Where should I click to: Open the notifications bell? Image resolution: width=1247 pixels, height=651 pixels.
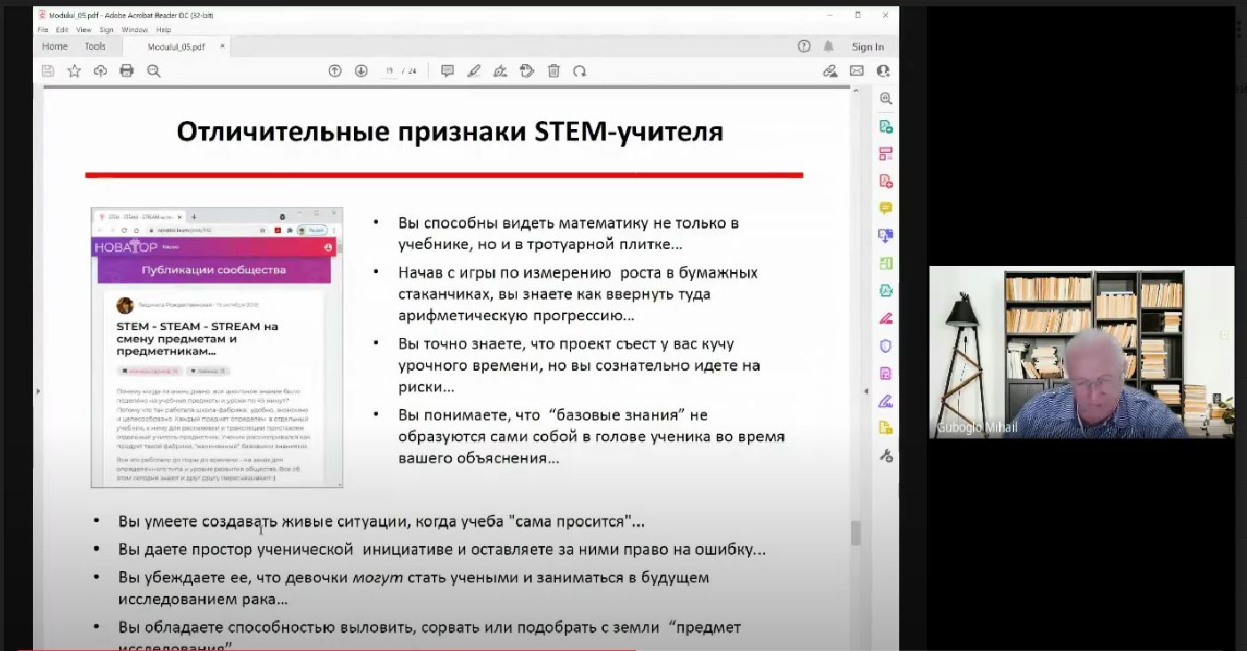coord(829,46)
